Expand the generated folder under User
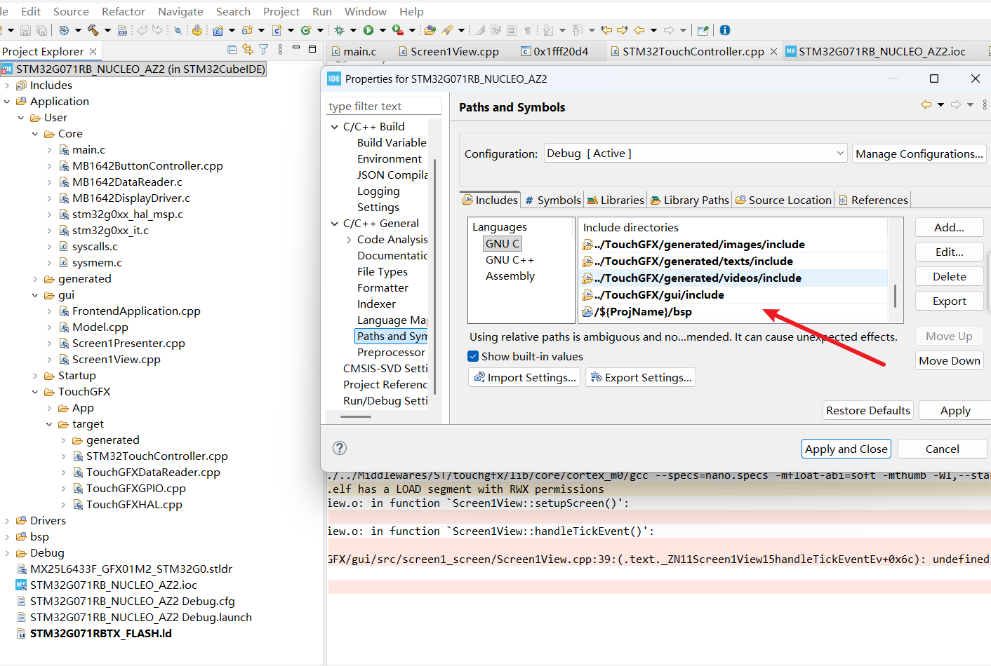Image resolution: width=991 pixels, height=666 pixels. coord(35,279)
